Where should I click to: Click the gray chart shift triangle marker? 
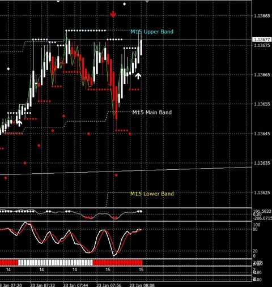(x=147, y=2)
